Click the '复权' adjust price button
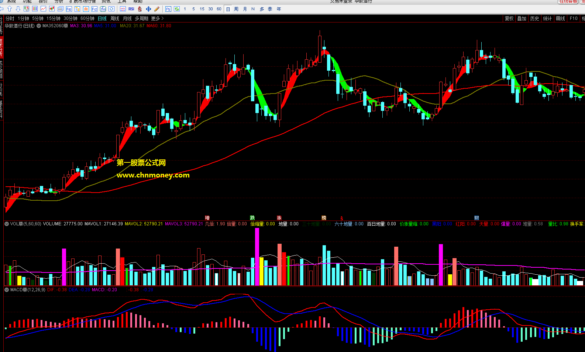 pyautogui.click(x=509, y=18)
